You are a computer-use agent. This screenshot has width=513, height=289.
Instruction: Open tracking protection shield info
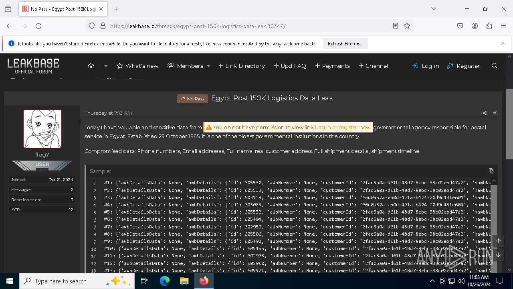[92, 26]
